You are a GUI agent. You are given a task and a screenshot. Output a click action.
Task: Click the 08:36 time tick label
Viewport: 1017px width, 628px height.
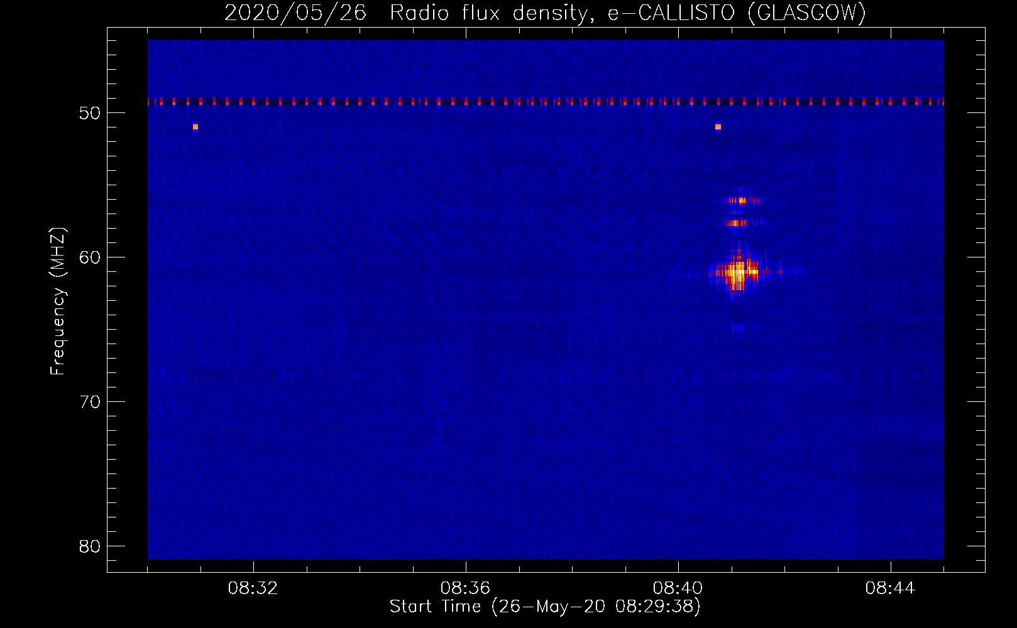click(x=466, y=588)
